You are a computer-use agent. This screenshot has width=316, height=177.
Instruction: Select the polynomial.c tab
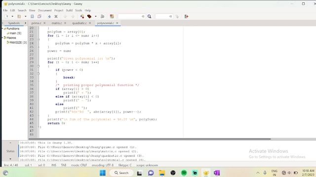(105, 23)
